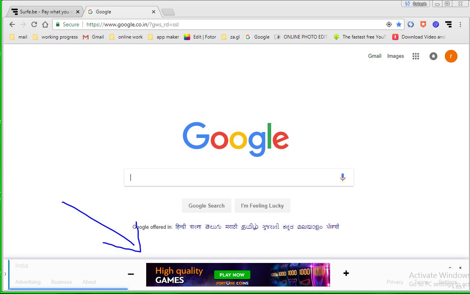Open the online work bookmark folder

[126, 37]
